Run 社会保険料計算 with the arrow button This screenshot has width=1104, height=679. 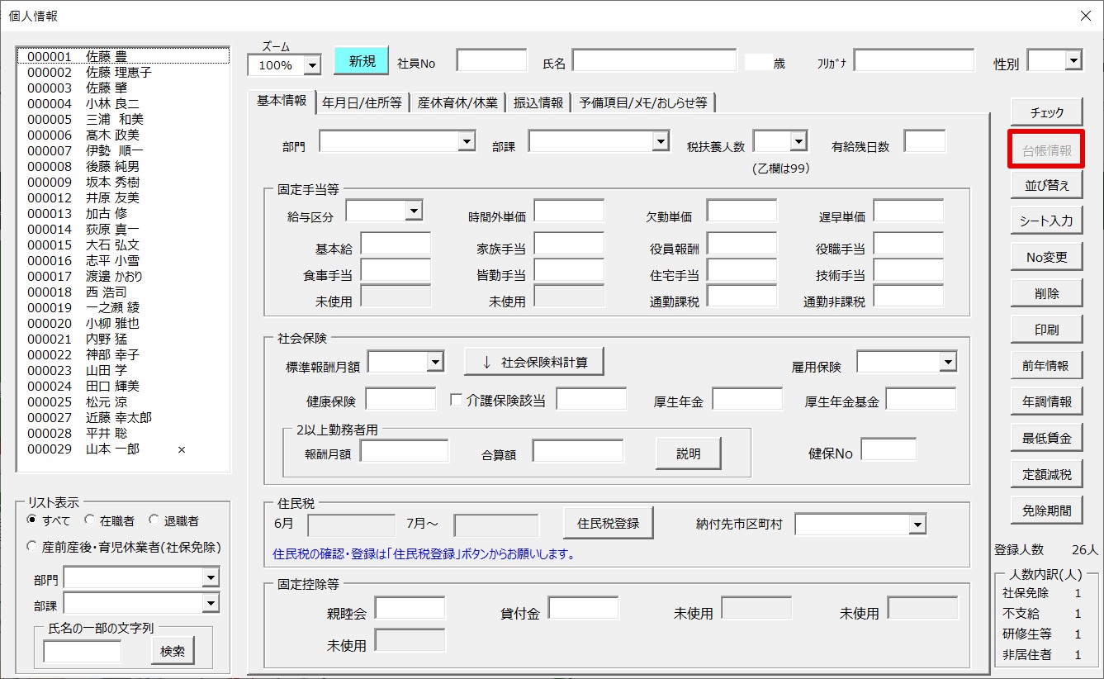[x=533, y=362]
